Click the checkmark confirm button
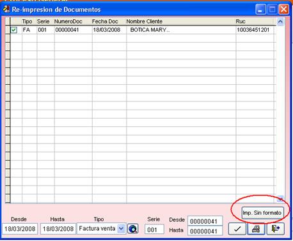 237,229
